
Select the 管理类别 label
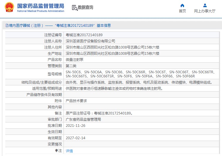(x=55, y=66)
